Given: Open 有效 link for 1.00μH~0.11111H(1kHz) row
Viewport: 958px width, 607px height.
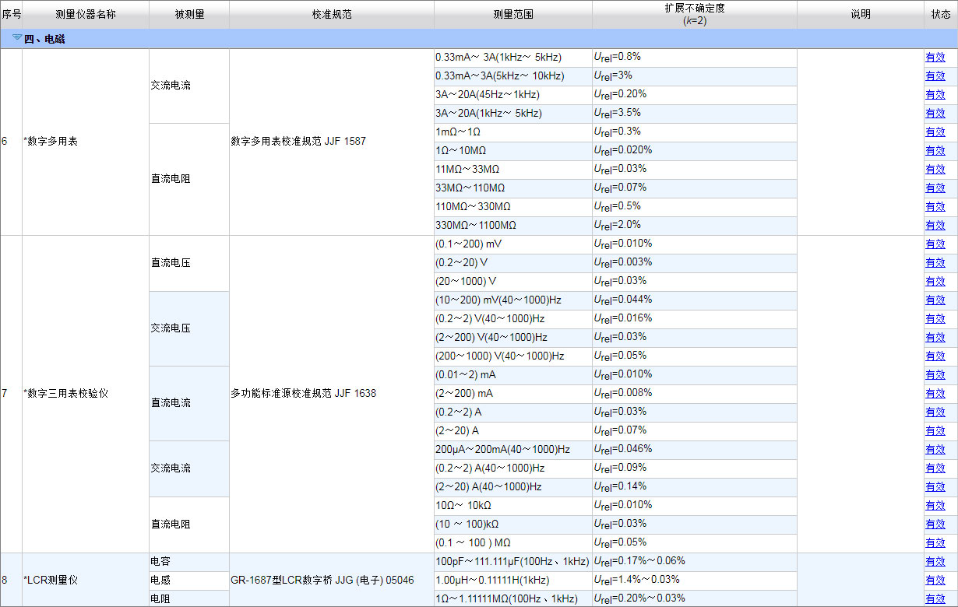Looking at the screenshot, I should (x=935, y=580).
